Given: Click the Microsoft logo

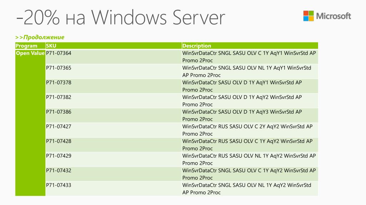Looking at the screenshot, I should 327,16.
